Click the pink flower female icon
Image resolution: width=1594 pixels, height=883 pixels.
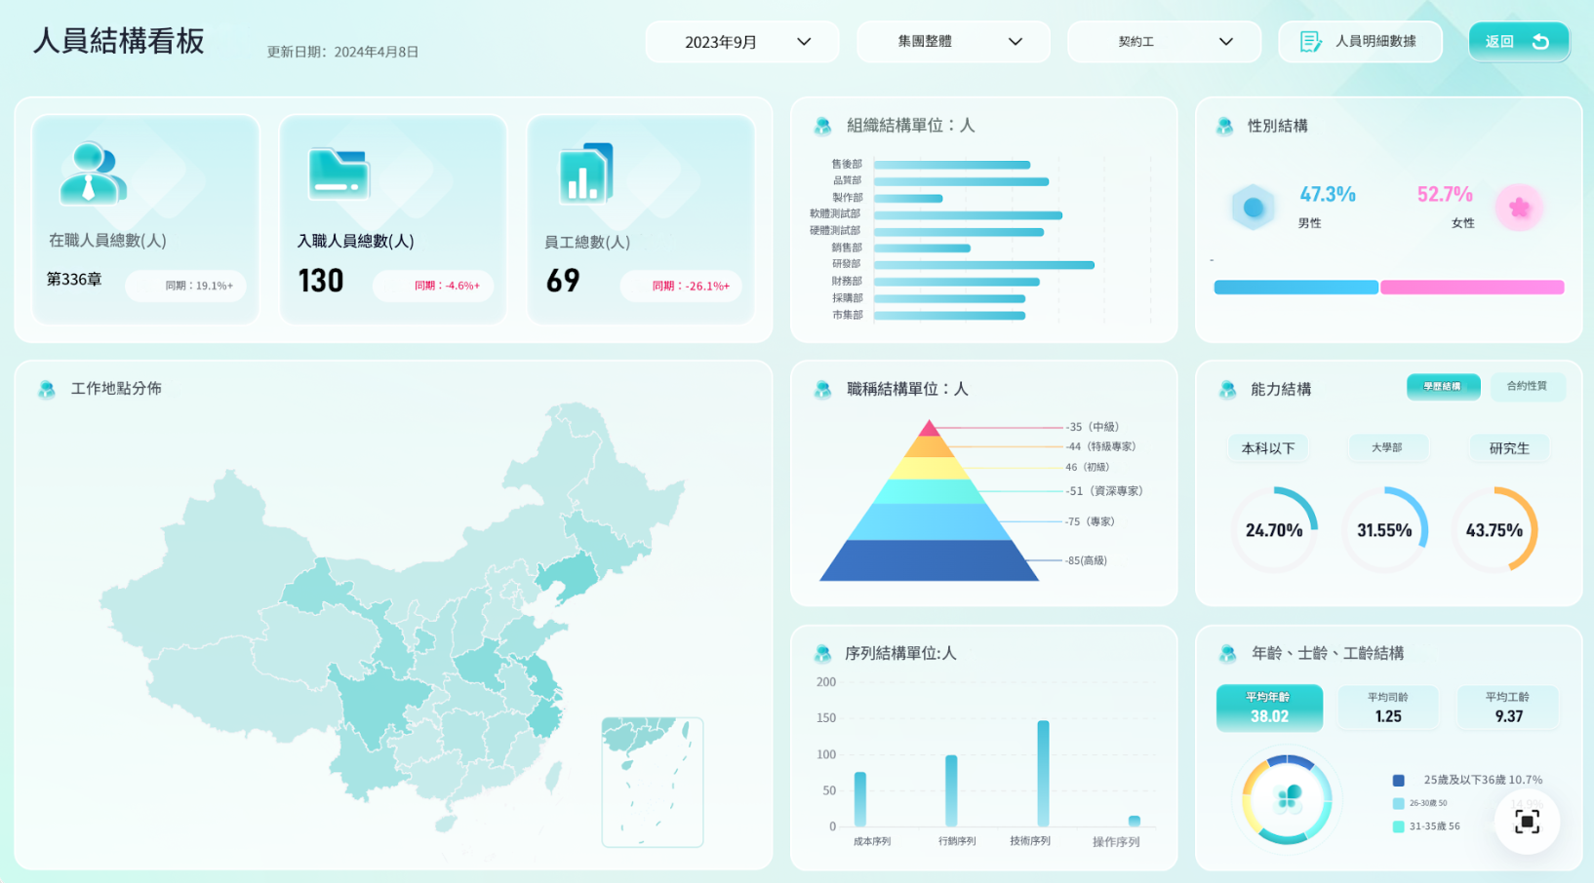pos(1519,207)
